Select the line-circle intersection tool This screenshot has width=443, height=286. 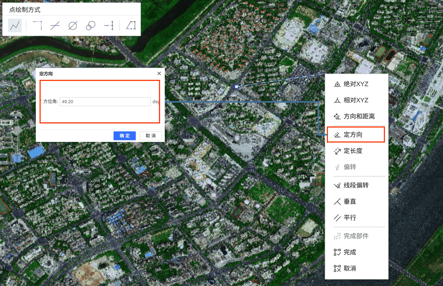point(73,26)
